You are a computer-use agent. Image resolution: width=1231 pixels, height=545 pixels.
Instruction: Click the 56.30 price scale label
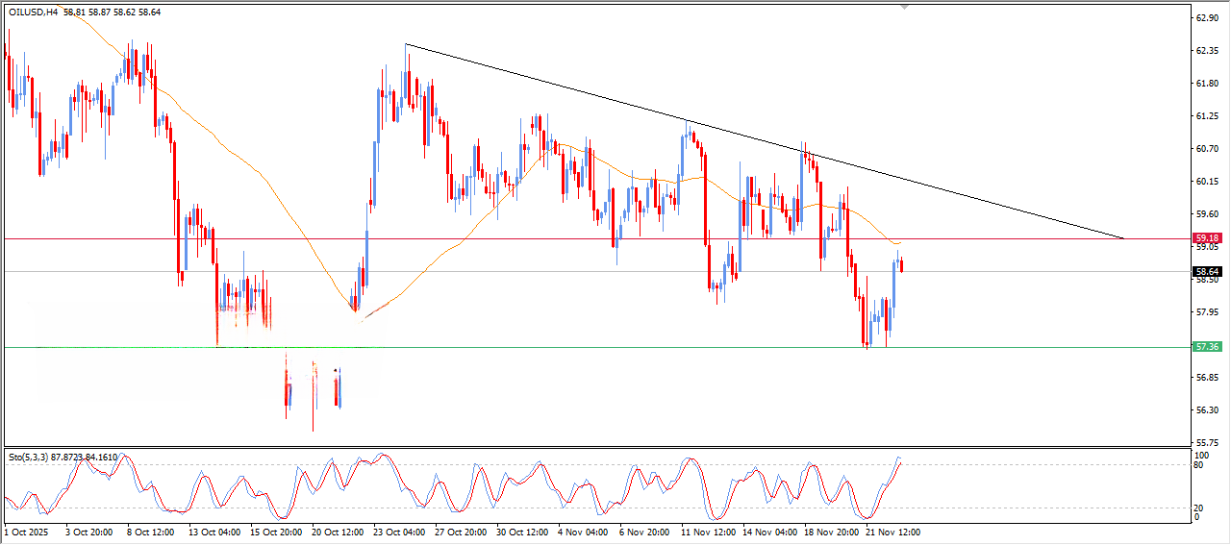pos(1206,409)
